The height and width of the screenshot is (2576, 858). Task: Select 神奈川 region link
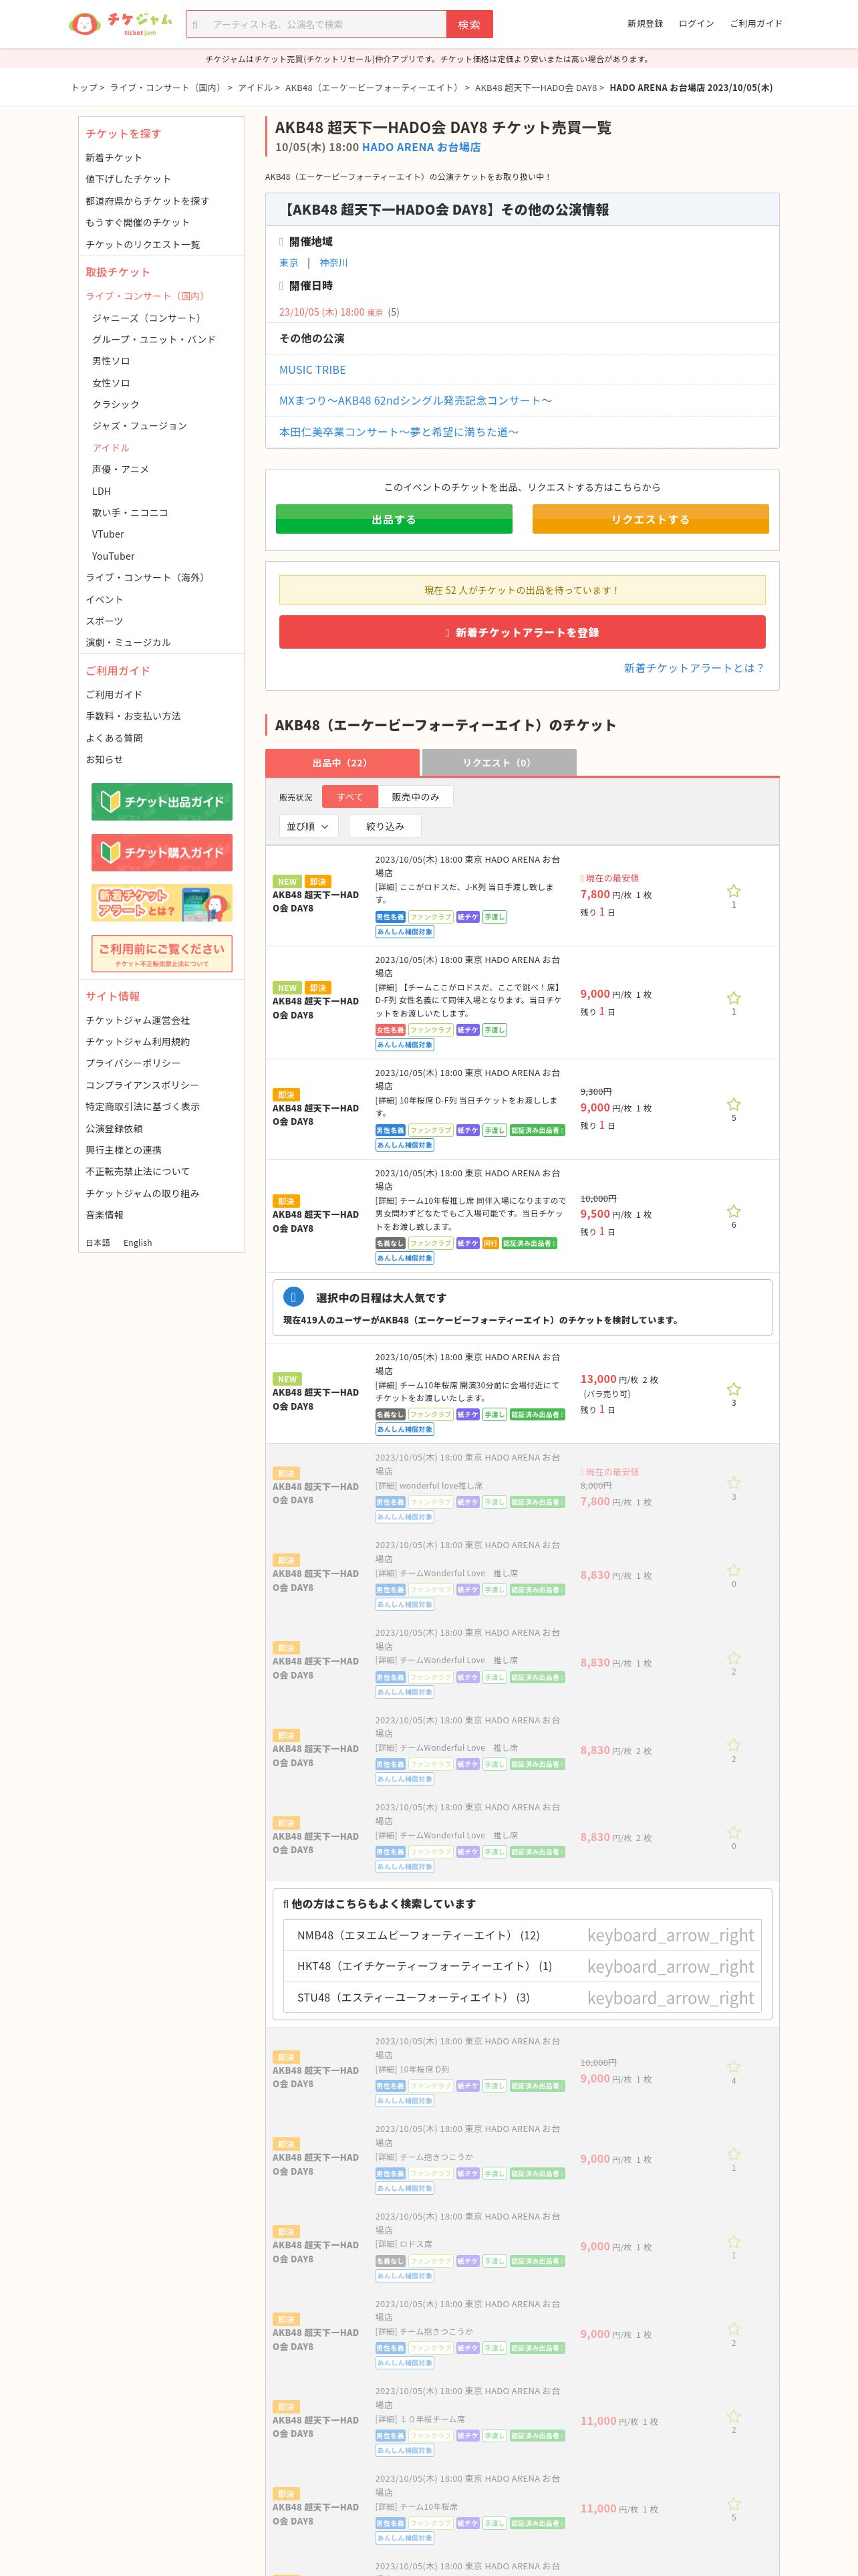333,263
